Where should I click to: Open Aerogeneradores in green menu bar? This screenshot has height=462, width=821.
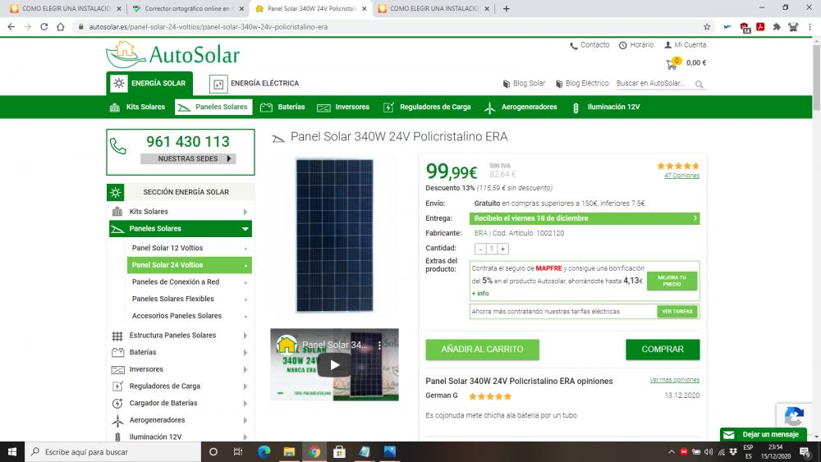521,107
